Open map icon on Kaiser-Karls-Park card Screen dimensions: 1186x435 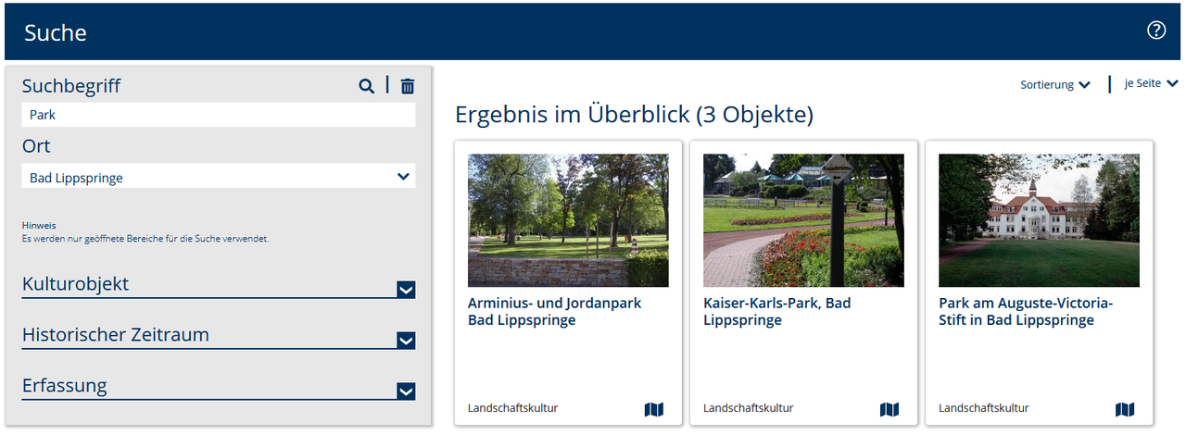click(x=889, y=409)
